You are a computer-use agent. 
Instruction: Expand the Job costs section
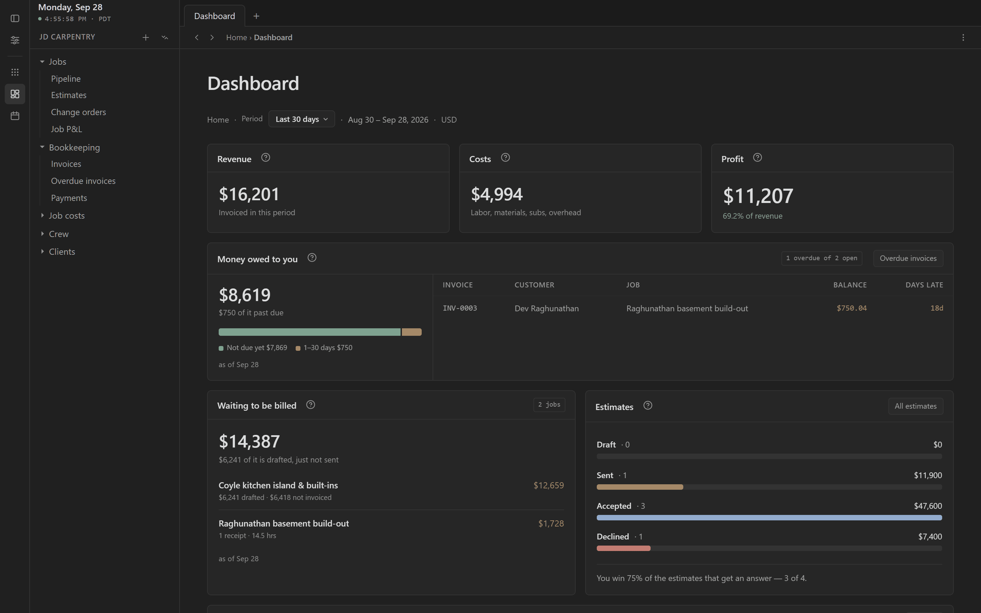42,215
